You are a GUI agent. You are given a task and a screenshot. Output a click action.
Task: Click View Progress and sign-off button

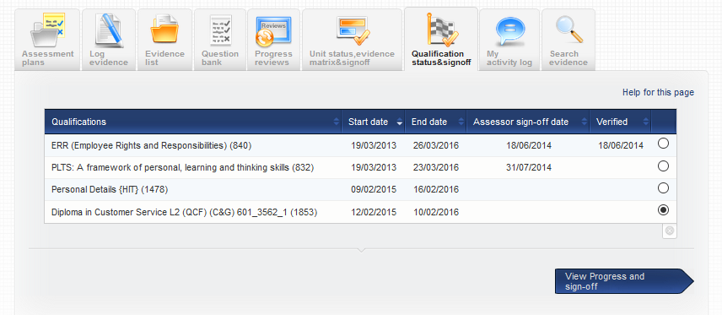pyautogui.click(x=624, y=281)
